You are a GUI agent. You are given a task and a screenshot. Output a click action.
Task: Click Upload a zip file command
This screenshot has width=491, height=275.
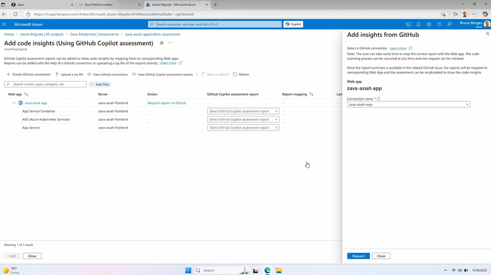(x=69, y=74)
